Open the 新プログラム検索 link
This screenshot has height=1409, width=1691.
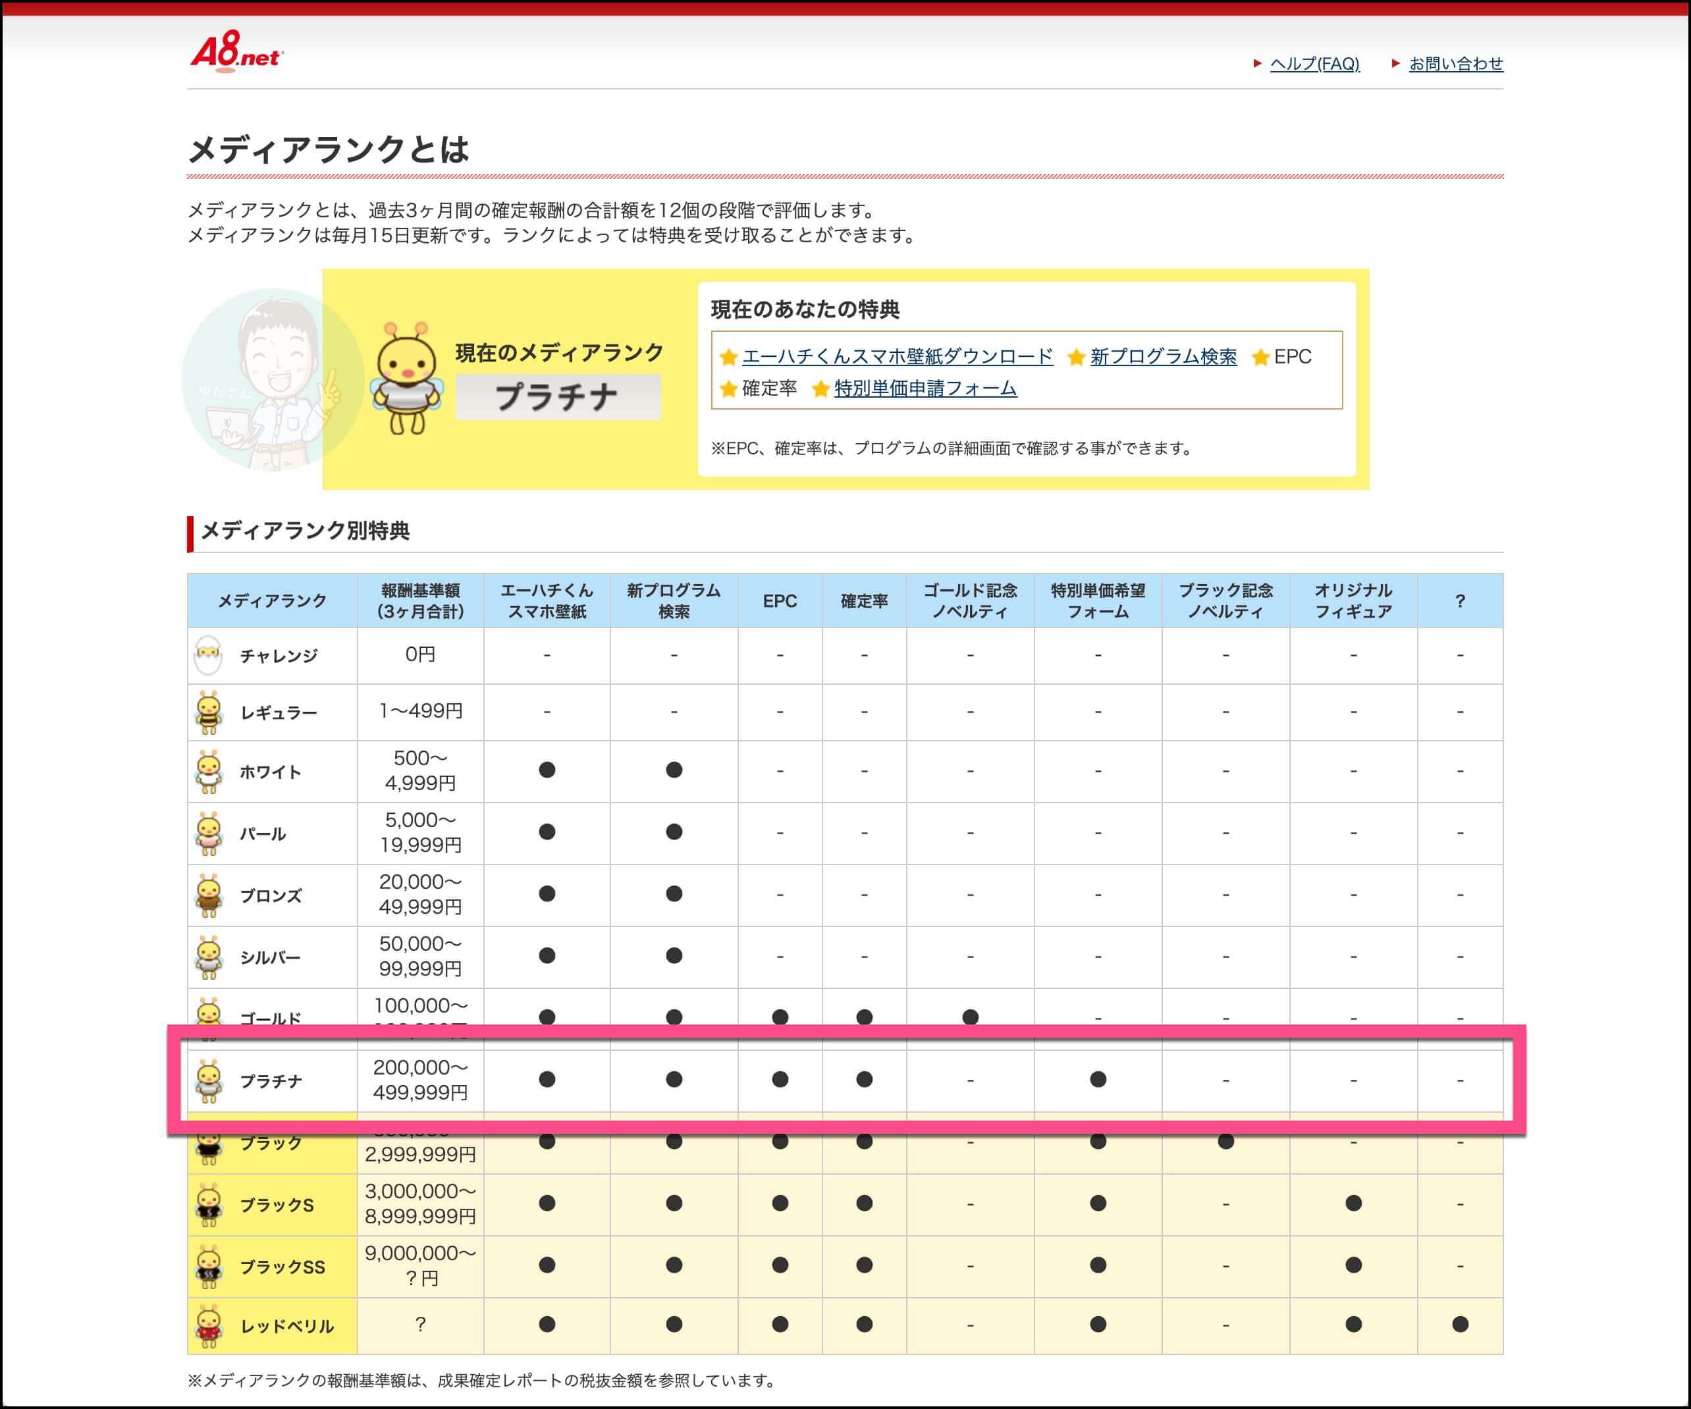(1163, 357)
